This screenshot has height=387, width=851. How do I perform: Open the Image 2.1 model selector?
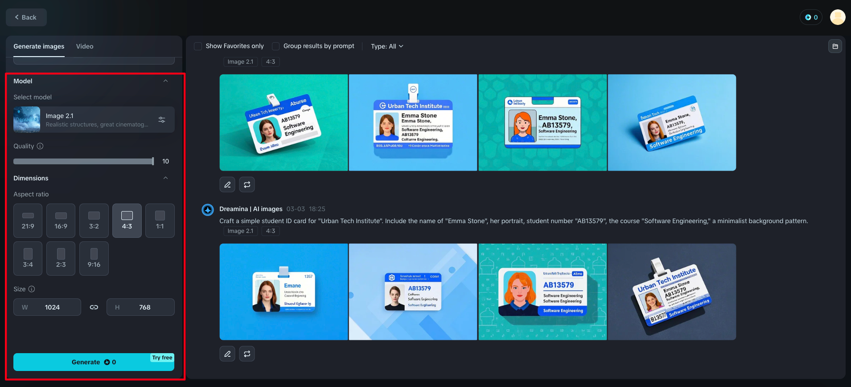tap(94, 120)
